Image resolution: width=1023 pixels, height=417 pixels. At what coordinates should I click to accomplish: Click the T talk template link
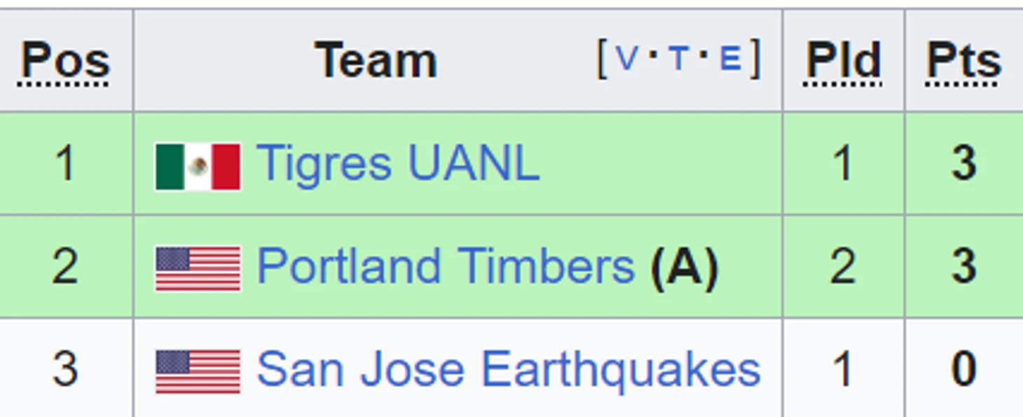pyautogui.click(x=678, y=60)
